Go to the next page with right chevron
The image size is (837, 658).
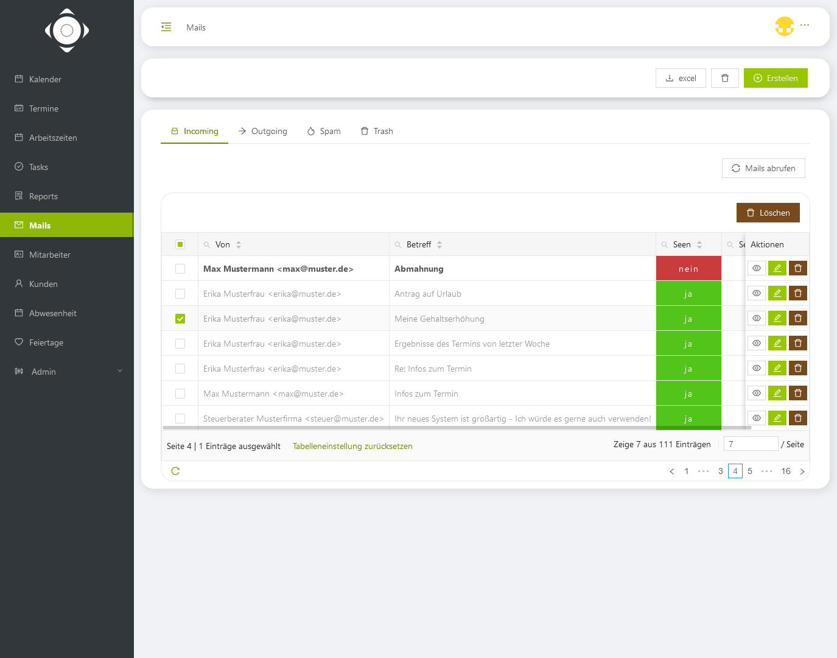click(802, 472)
